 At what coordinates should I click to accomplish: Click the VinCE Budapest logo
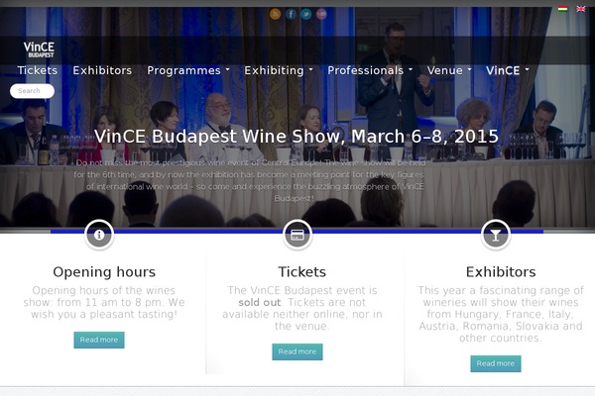tap(39, 49)
